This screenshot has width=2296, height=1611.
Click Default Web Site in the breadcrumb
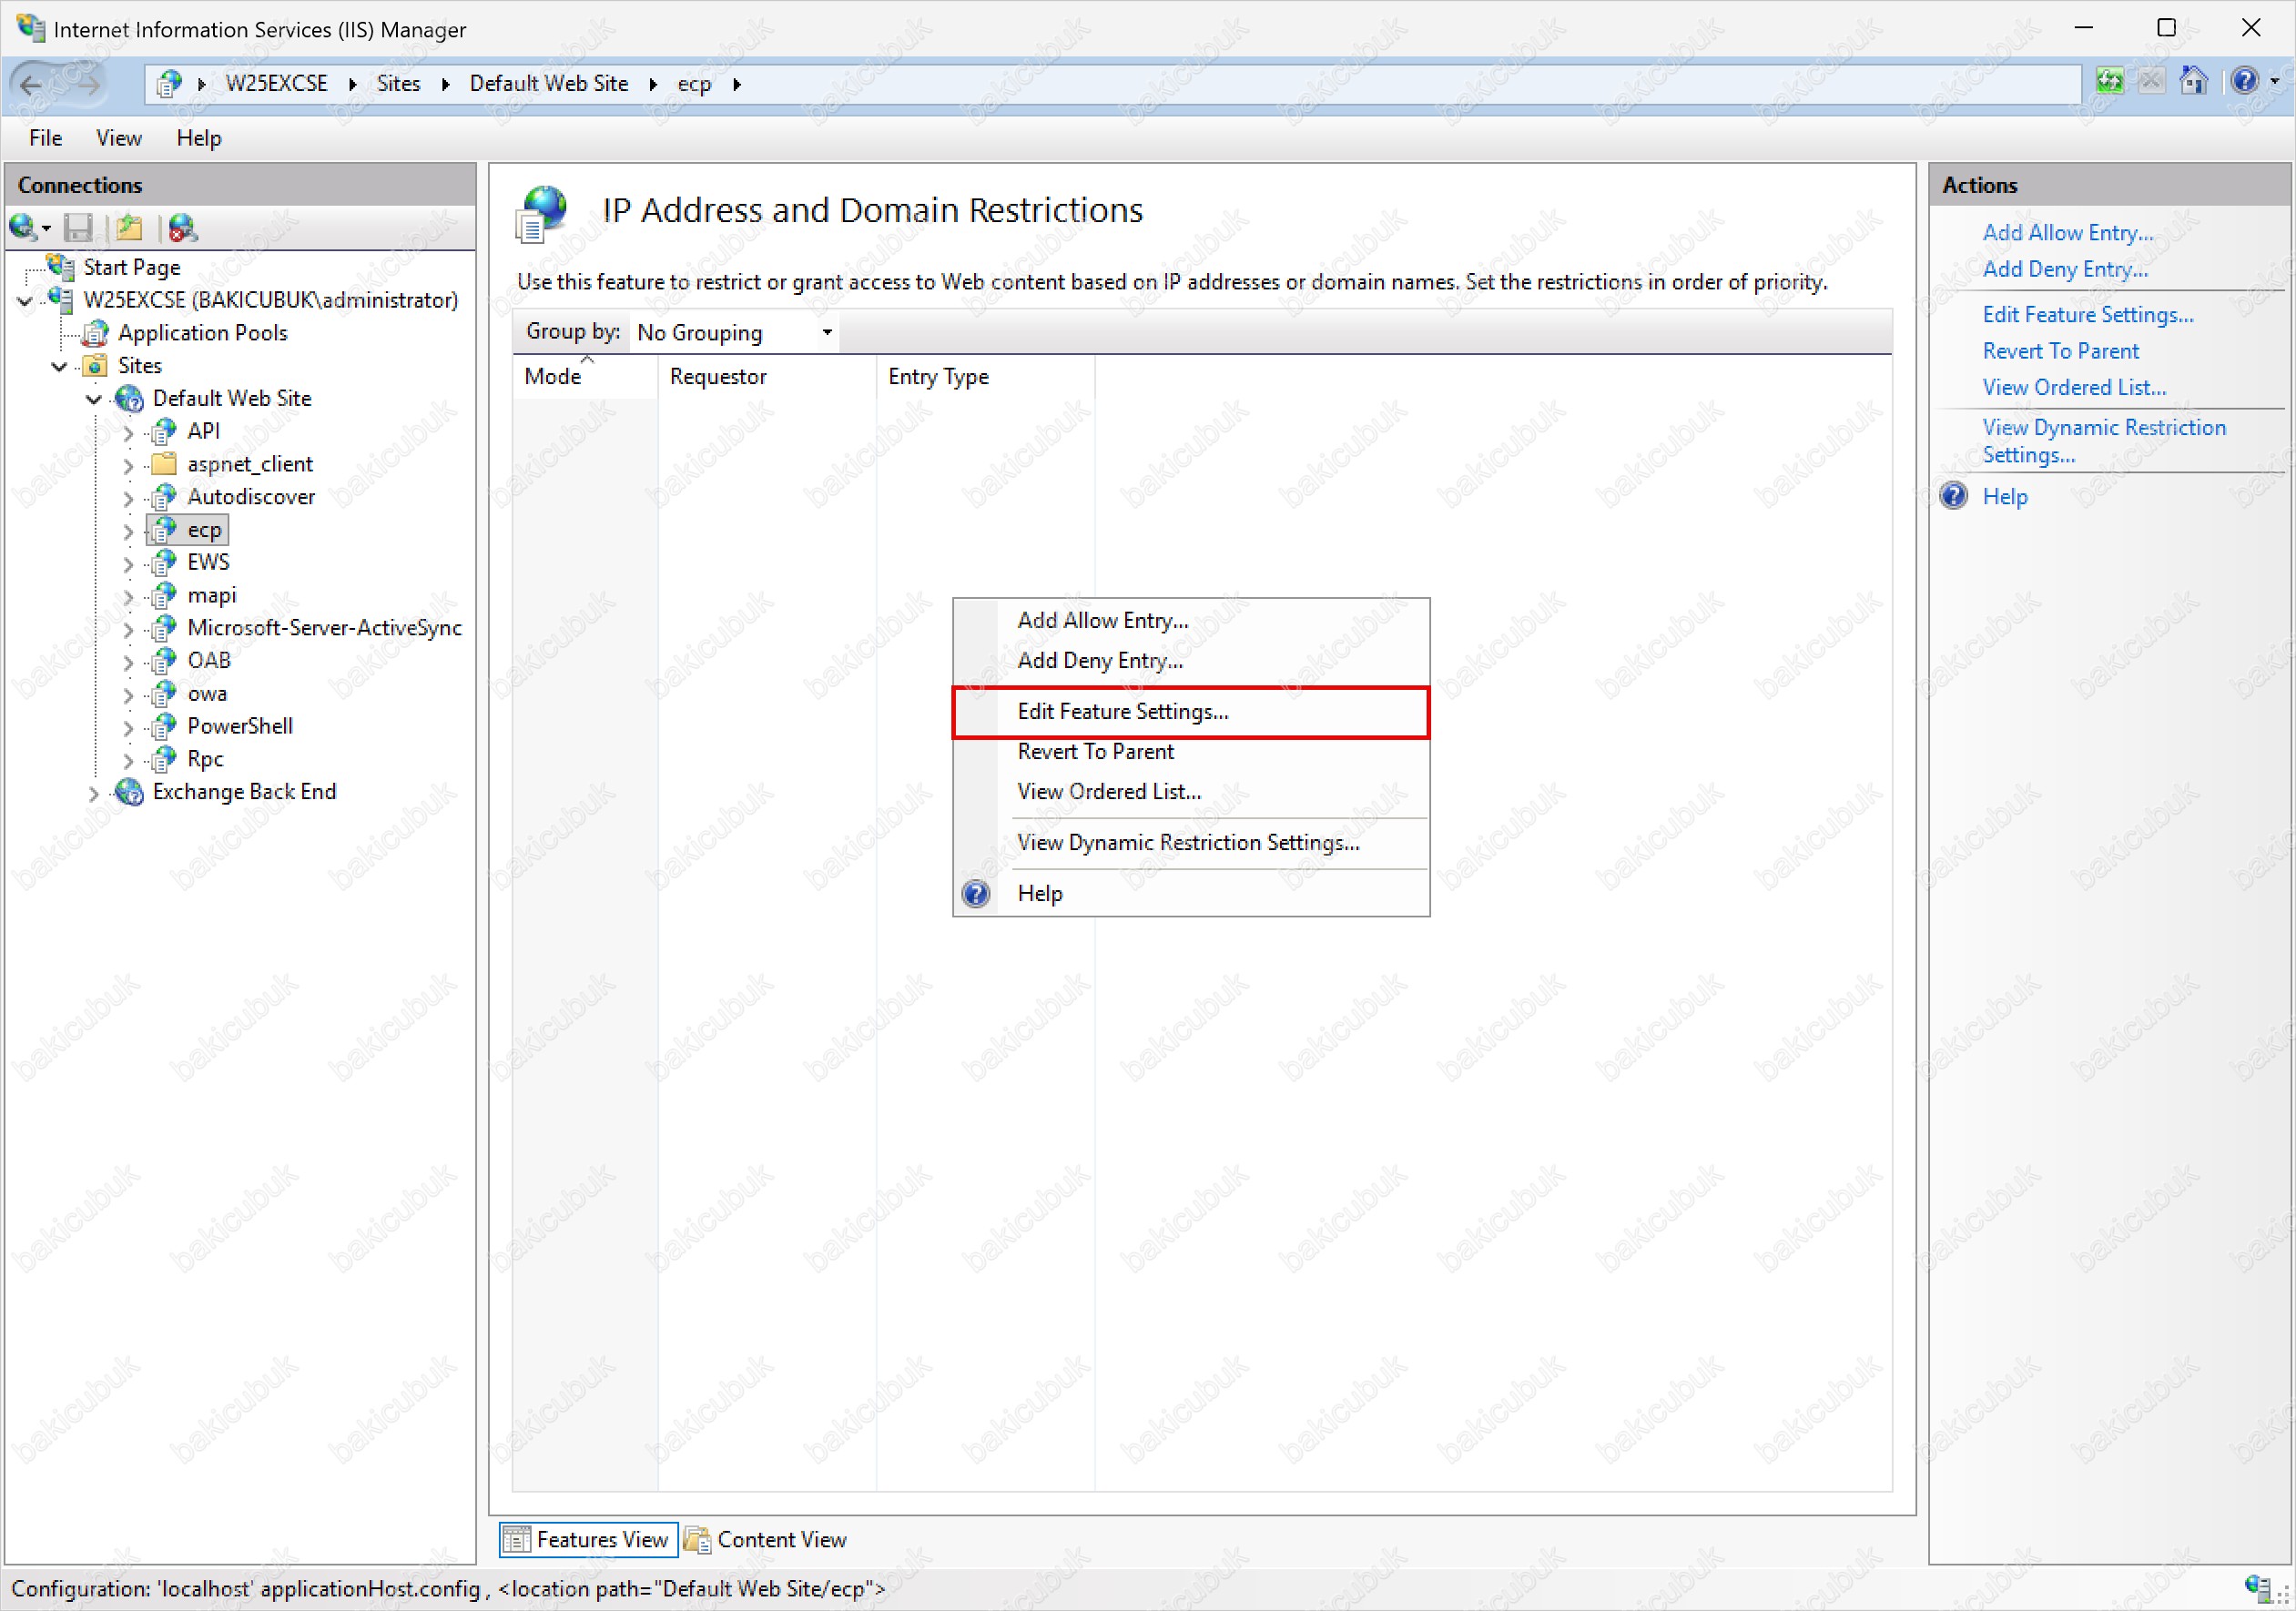point(549,84)
